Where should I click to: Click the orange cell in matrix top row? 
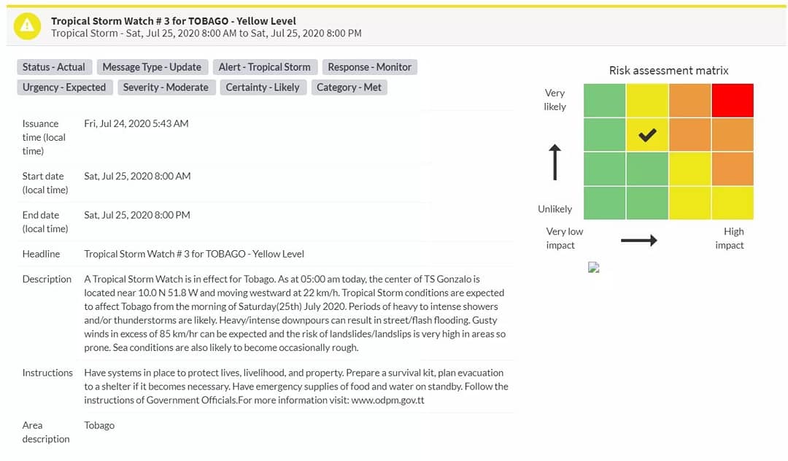pyautogui.click(x=690, y=101)
